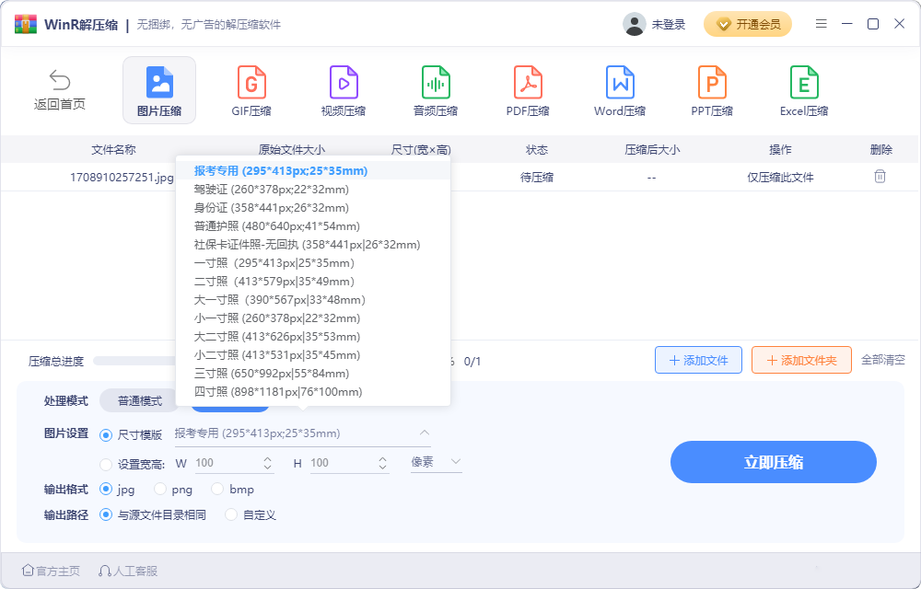Delete file with the trash icon

[x=880, y=177]
